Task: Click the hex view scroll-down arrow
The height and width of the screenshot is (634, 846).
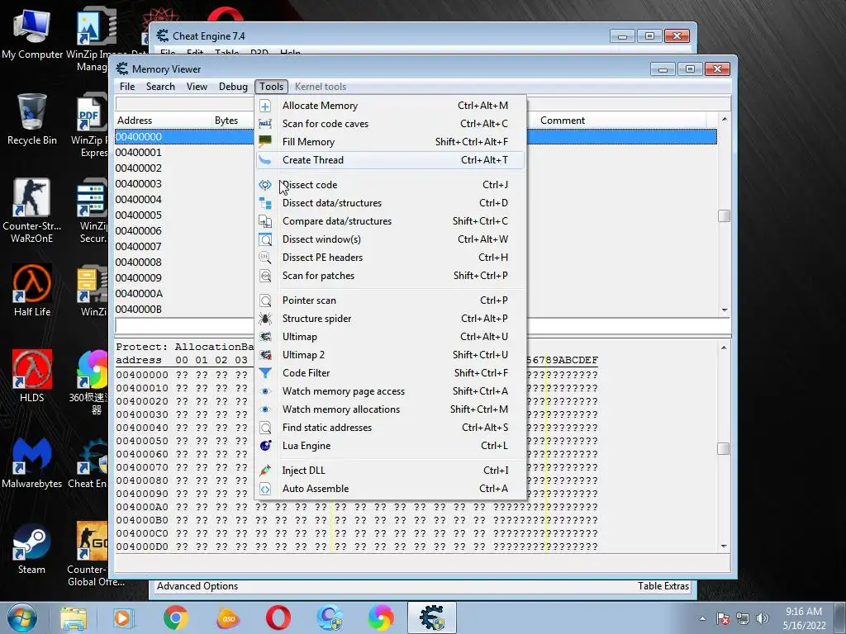Action: click(x=724, y=546)
